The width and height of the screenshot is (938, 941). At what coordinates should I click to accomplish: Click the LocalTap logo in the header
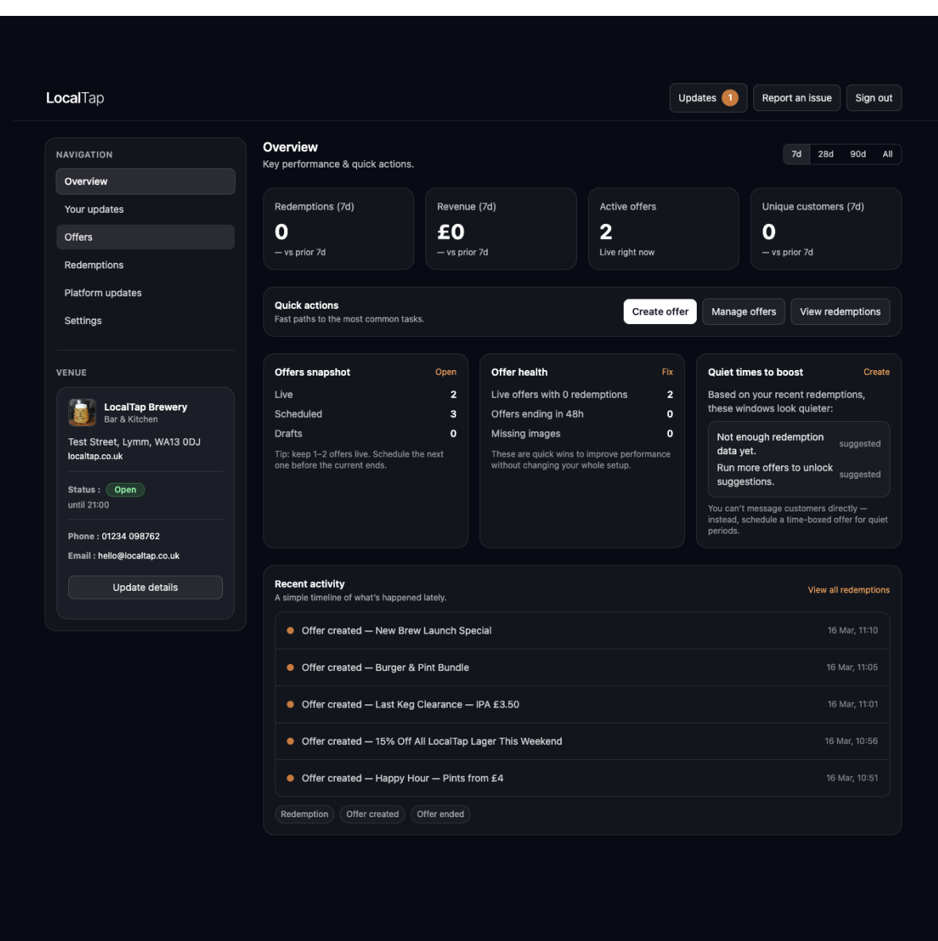pyautogui.click(x=75, y=98)
